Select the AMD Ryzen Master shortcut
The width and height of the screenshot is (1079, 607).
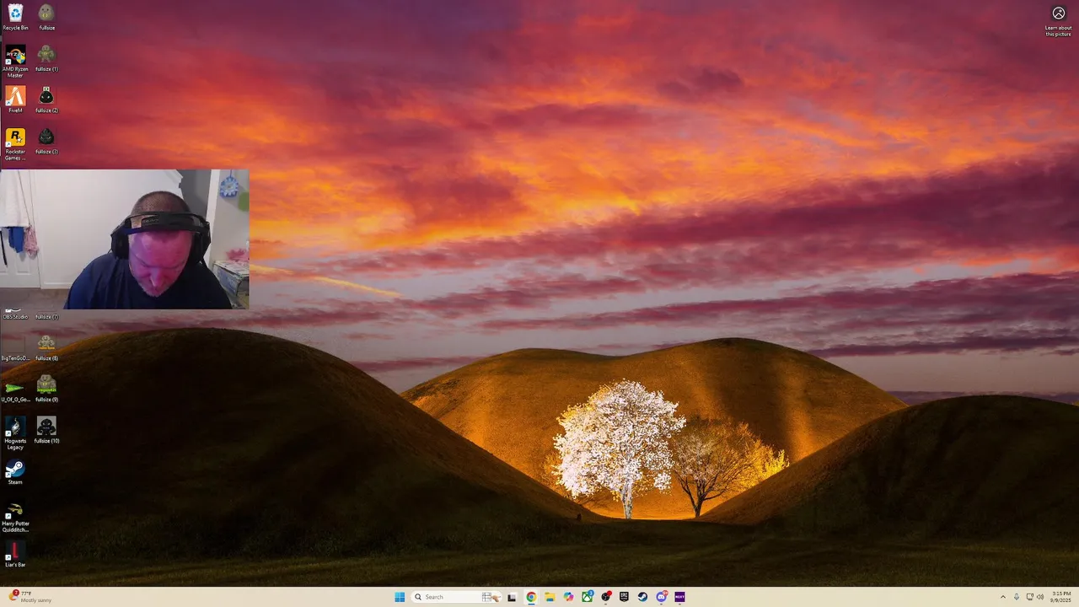[x=15, y=62]
